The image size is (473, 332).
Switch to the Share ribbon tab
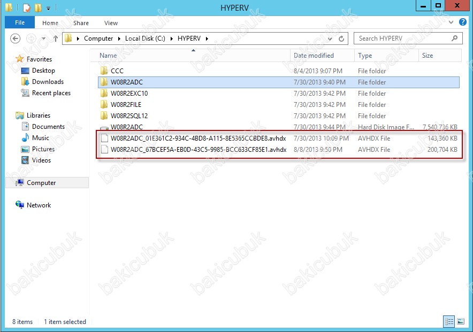(81, 23)
